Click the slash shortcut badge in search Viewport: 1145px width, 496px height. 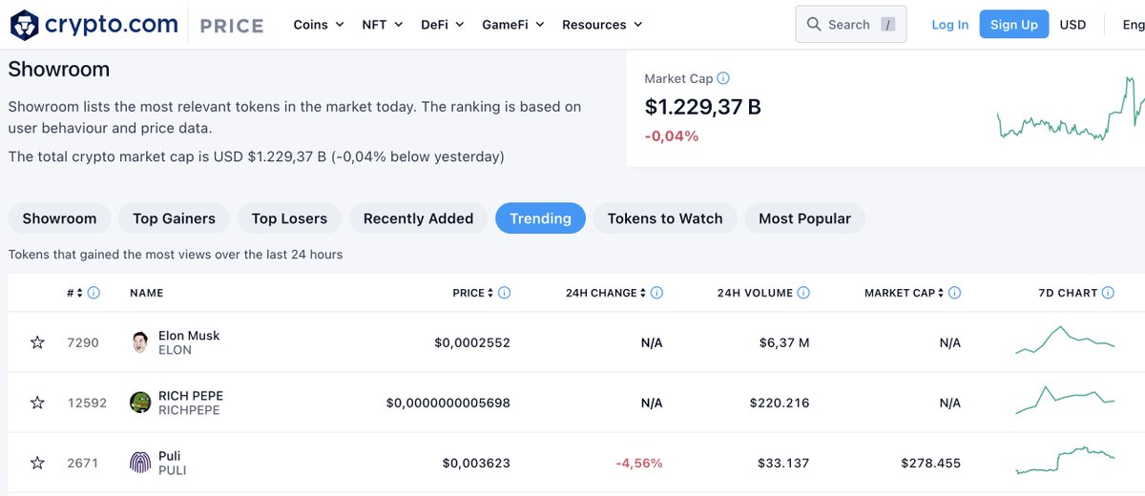point(888,25)
